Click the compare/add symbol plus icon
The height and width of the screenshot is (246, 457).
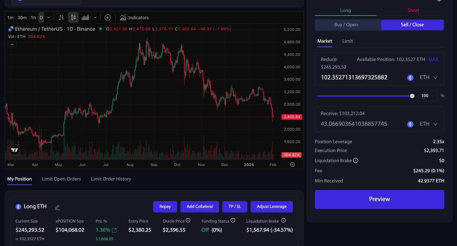coord(108,17)
